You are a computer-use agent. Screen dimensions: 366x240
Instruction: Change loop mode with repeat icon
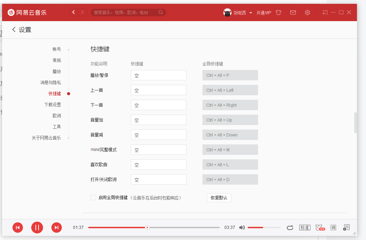pyautogui.click(x=290, y=228)
